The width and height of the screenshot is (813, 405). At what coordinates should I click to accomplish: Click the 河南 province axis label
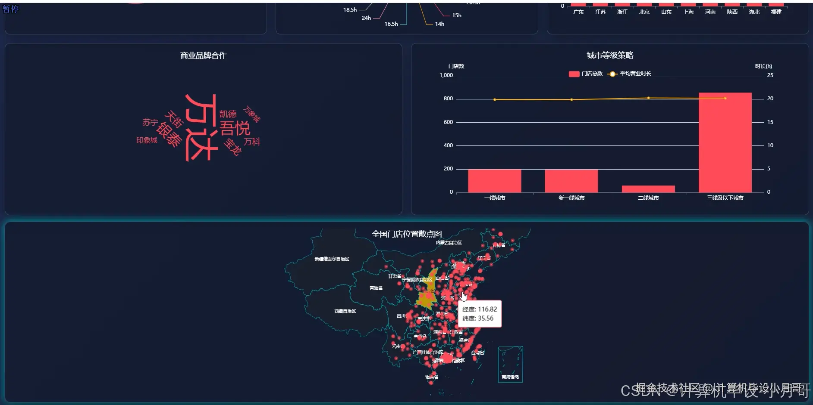coord(710,12)
